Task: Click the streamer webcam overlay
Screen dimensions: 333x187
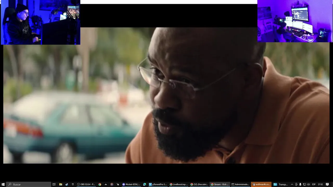Action: 40,22
